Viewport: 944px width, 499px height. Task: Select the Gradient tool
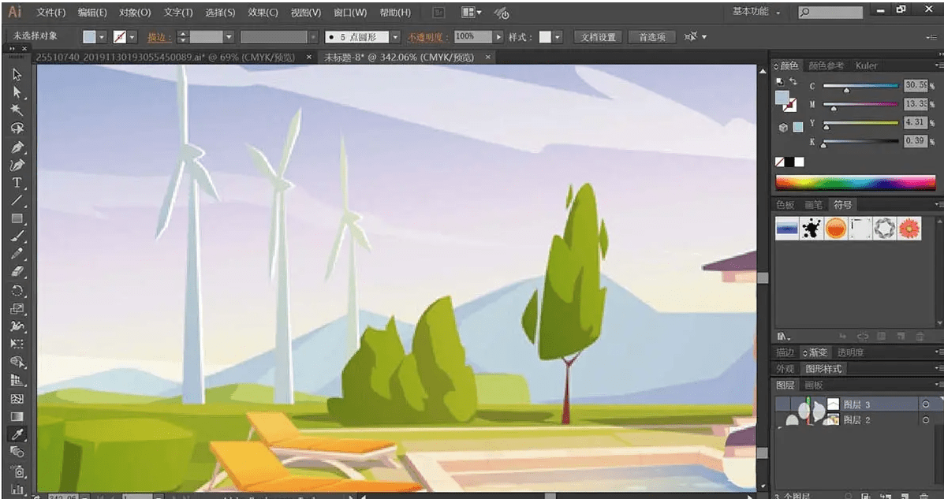tap(17, 416)
